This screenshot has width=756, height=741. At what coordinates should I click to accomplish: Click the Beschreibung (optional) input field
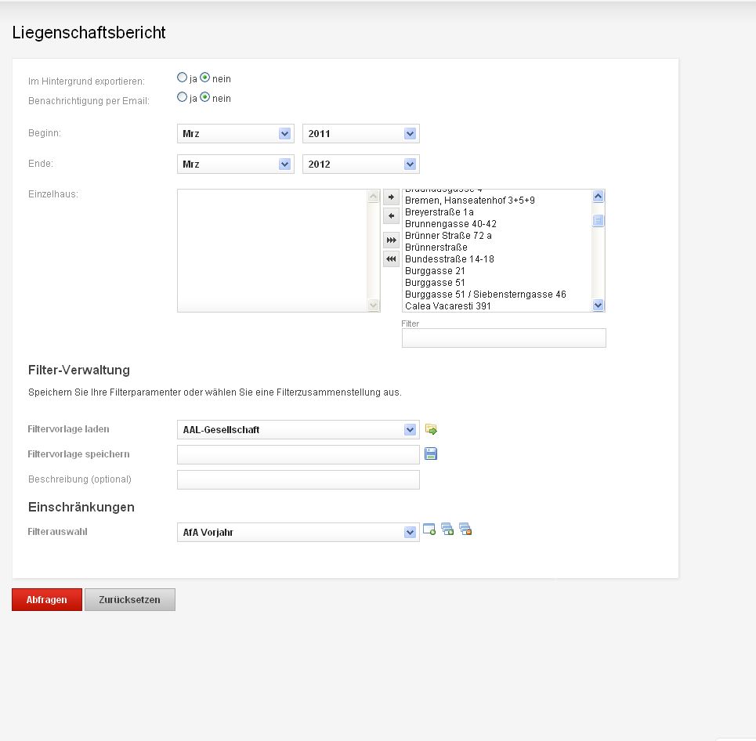click(x=298, y=479)
